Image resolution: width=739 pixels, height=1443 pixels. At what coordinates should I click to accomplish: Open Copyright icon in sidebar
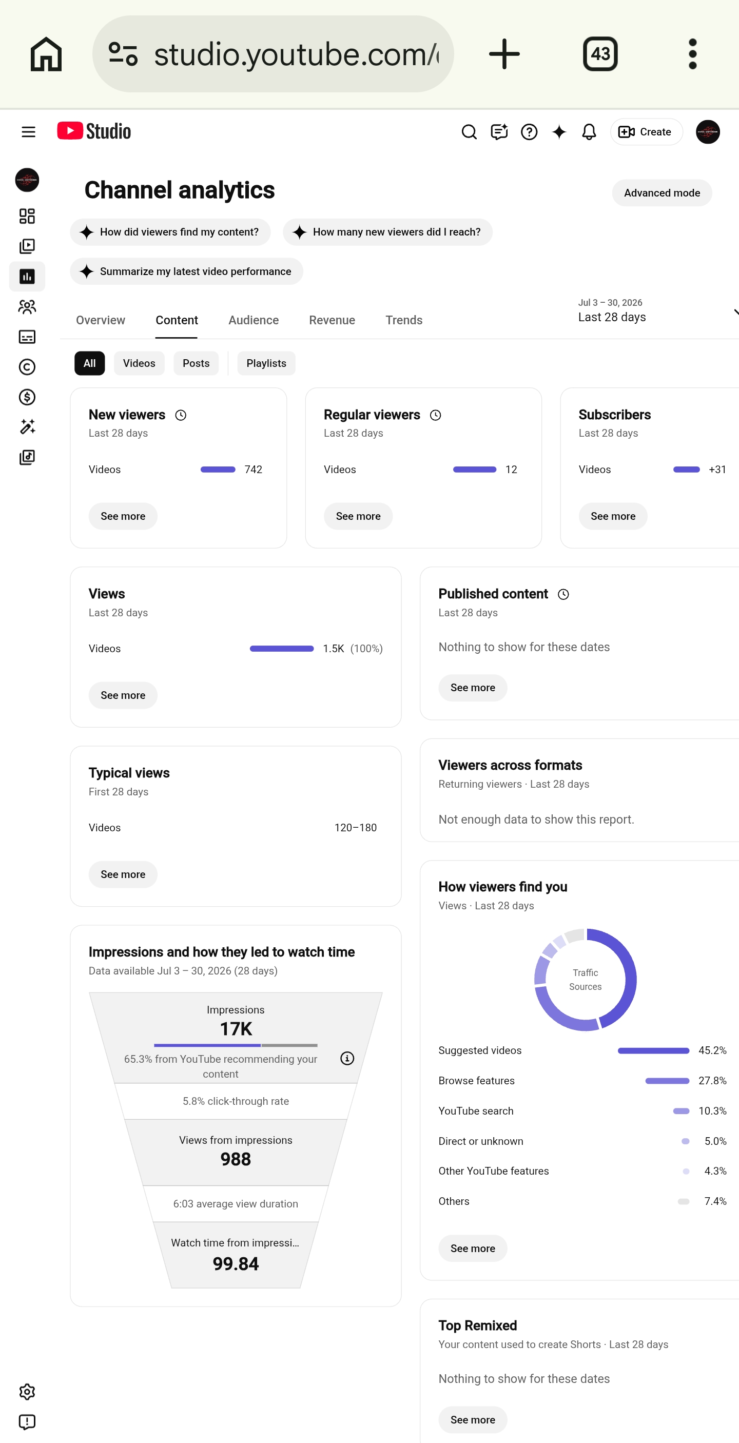27,367
